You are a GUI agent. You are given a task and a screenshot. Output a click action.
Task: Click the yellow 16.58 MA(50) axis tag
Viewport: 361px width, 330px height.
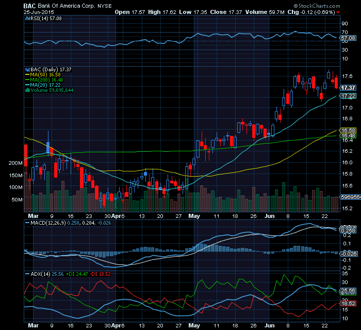[x=348, y=131]
